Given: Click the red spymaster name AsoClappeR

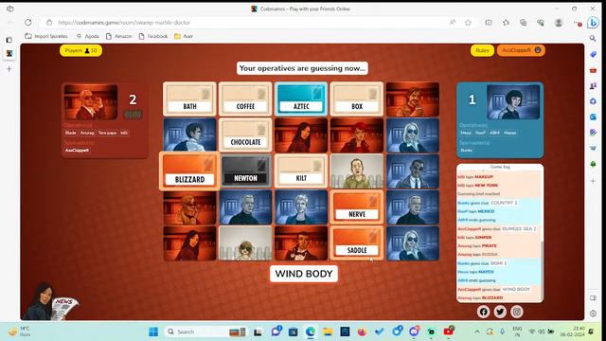Looking at the screenshot, I should tap(77, 150).
